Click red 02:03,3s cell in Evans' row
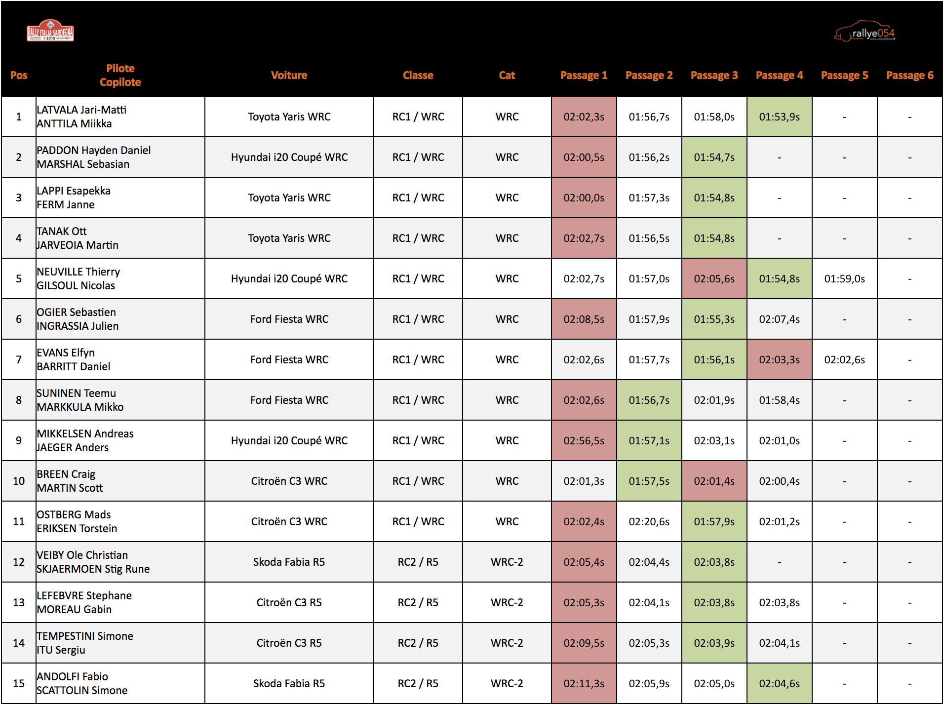This screenshot has width=943, height=704. tap(779, 360)
